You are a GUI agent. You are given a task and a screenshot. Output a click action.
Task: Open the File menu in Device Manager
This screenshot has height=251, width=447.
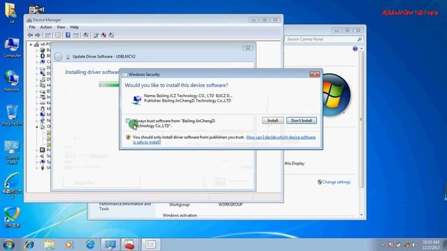pos(32,27)
